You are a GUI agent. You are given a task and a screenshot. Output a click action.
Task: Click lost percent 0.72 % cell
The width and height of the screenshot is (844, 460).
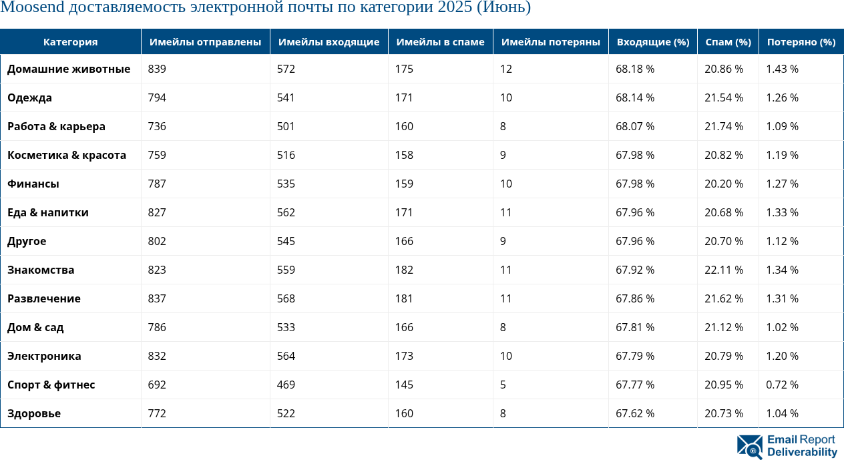[x=782, y=385]
